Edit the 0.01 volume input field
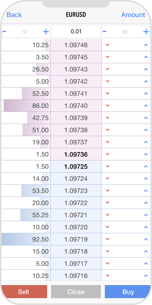The height and width of the screenshot is (305, 152). pyautogui.click(x=76, y=31)
